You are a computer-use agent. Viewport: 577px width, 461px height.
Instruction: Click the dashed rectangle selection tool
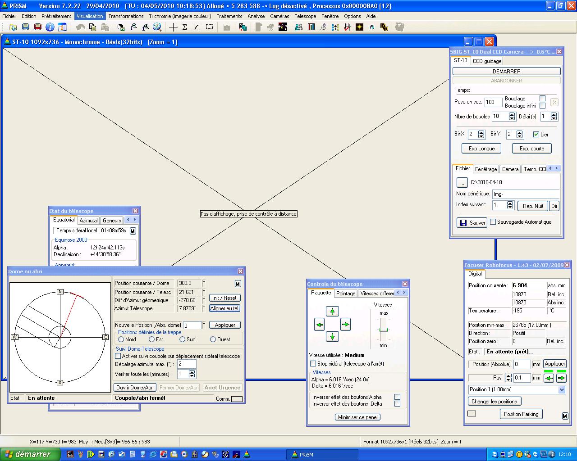210,27
